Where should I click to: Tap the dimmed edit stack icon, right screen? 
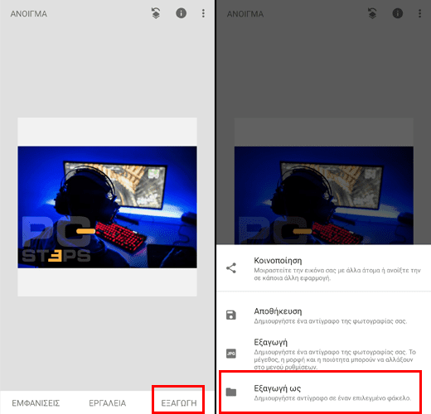coord(372,13)
